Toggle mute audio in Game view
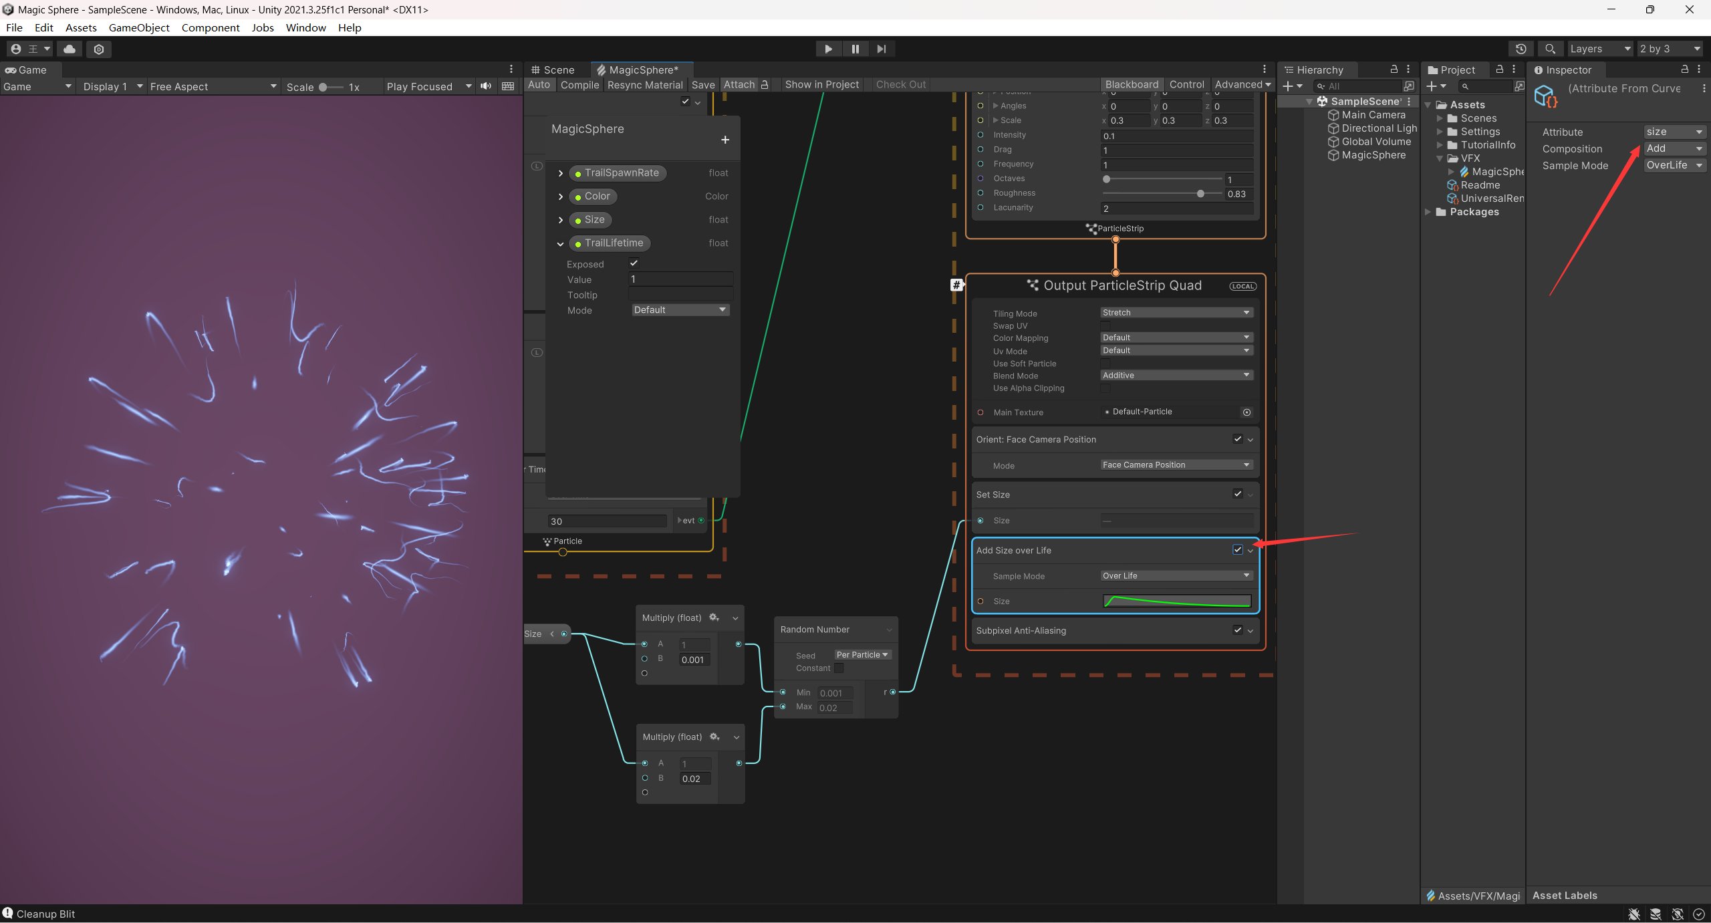The height and width of the screenshot is (923, 1711). [486, 86]
